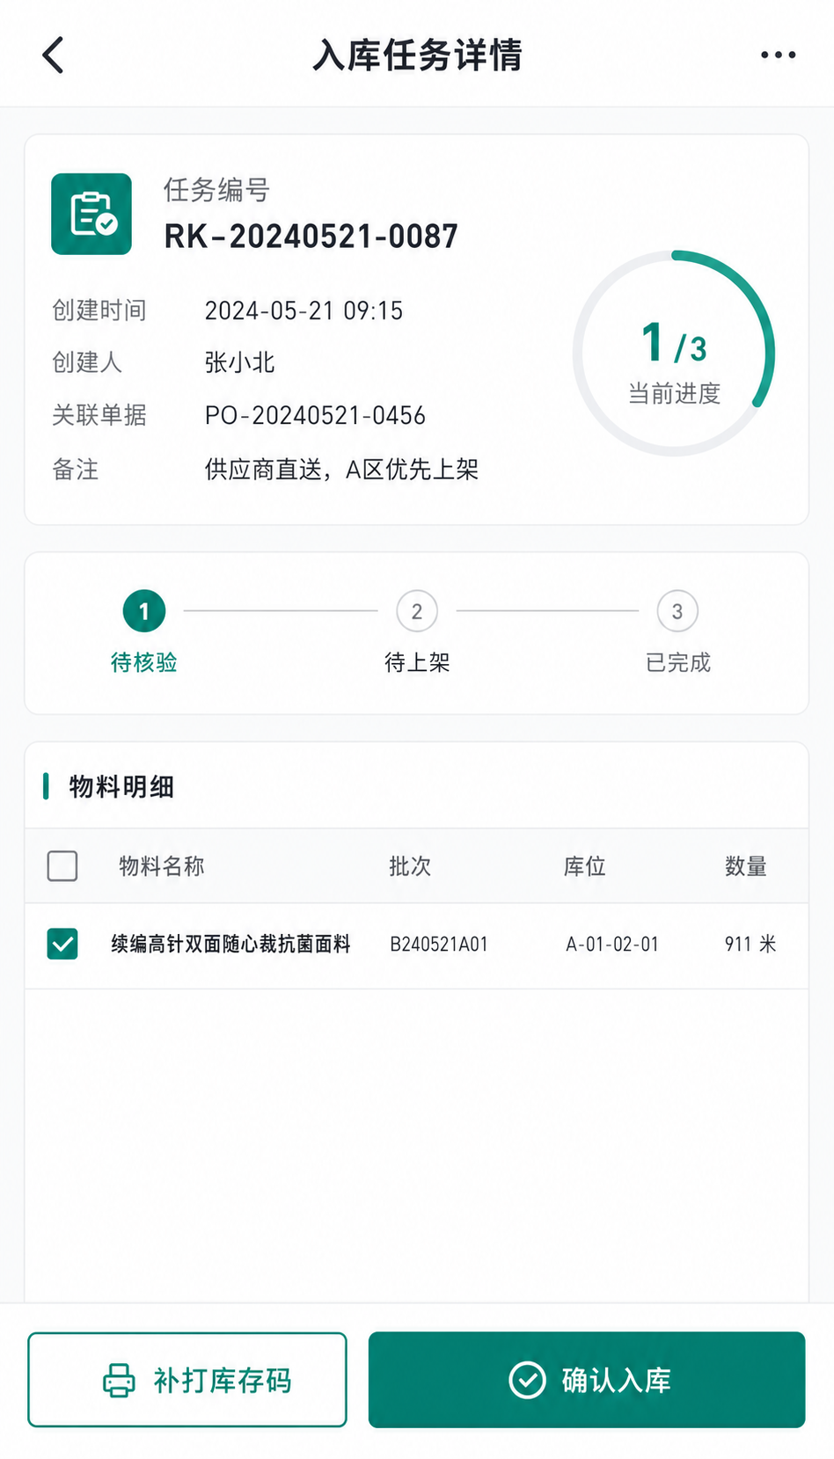Tap the 入库任务详情 page title
The width and height of the screenshot is (834, 1459).
[417, 55]
